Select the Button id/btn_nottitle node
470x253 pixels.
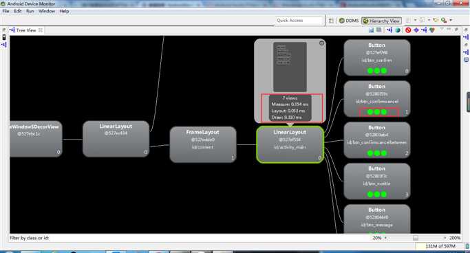(x=377, y=181)
